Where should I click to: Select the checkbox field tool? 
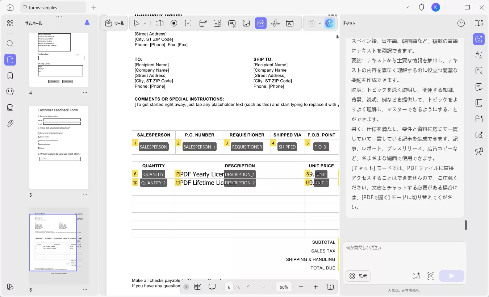click(x=188, y=23)
